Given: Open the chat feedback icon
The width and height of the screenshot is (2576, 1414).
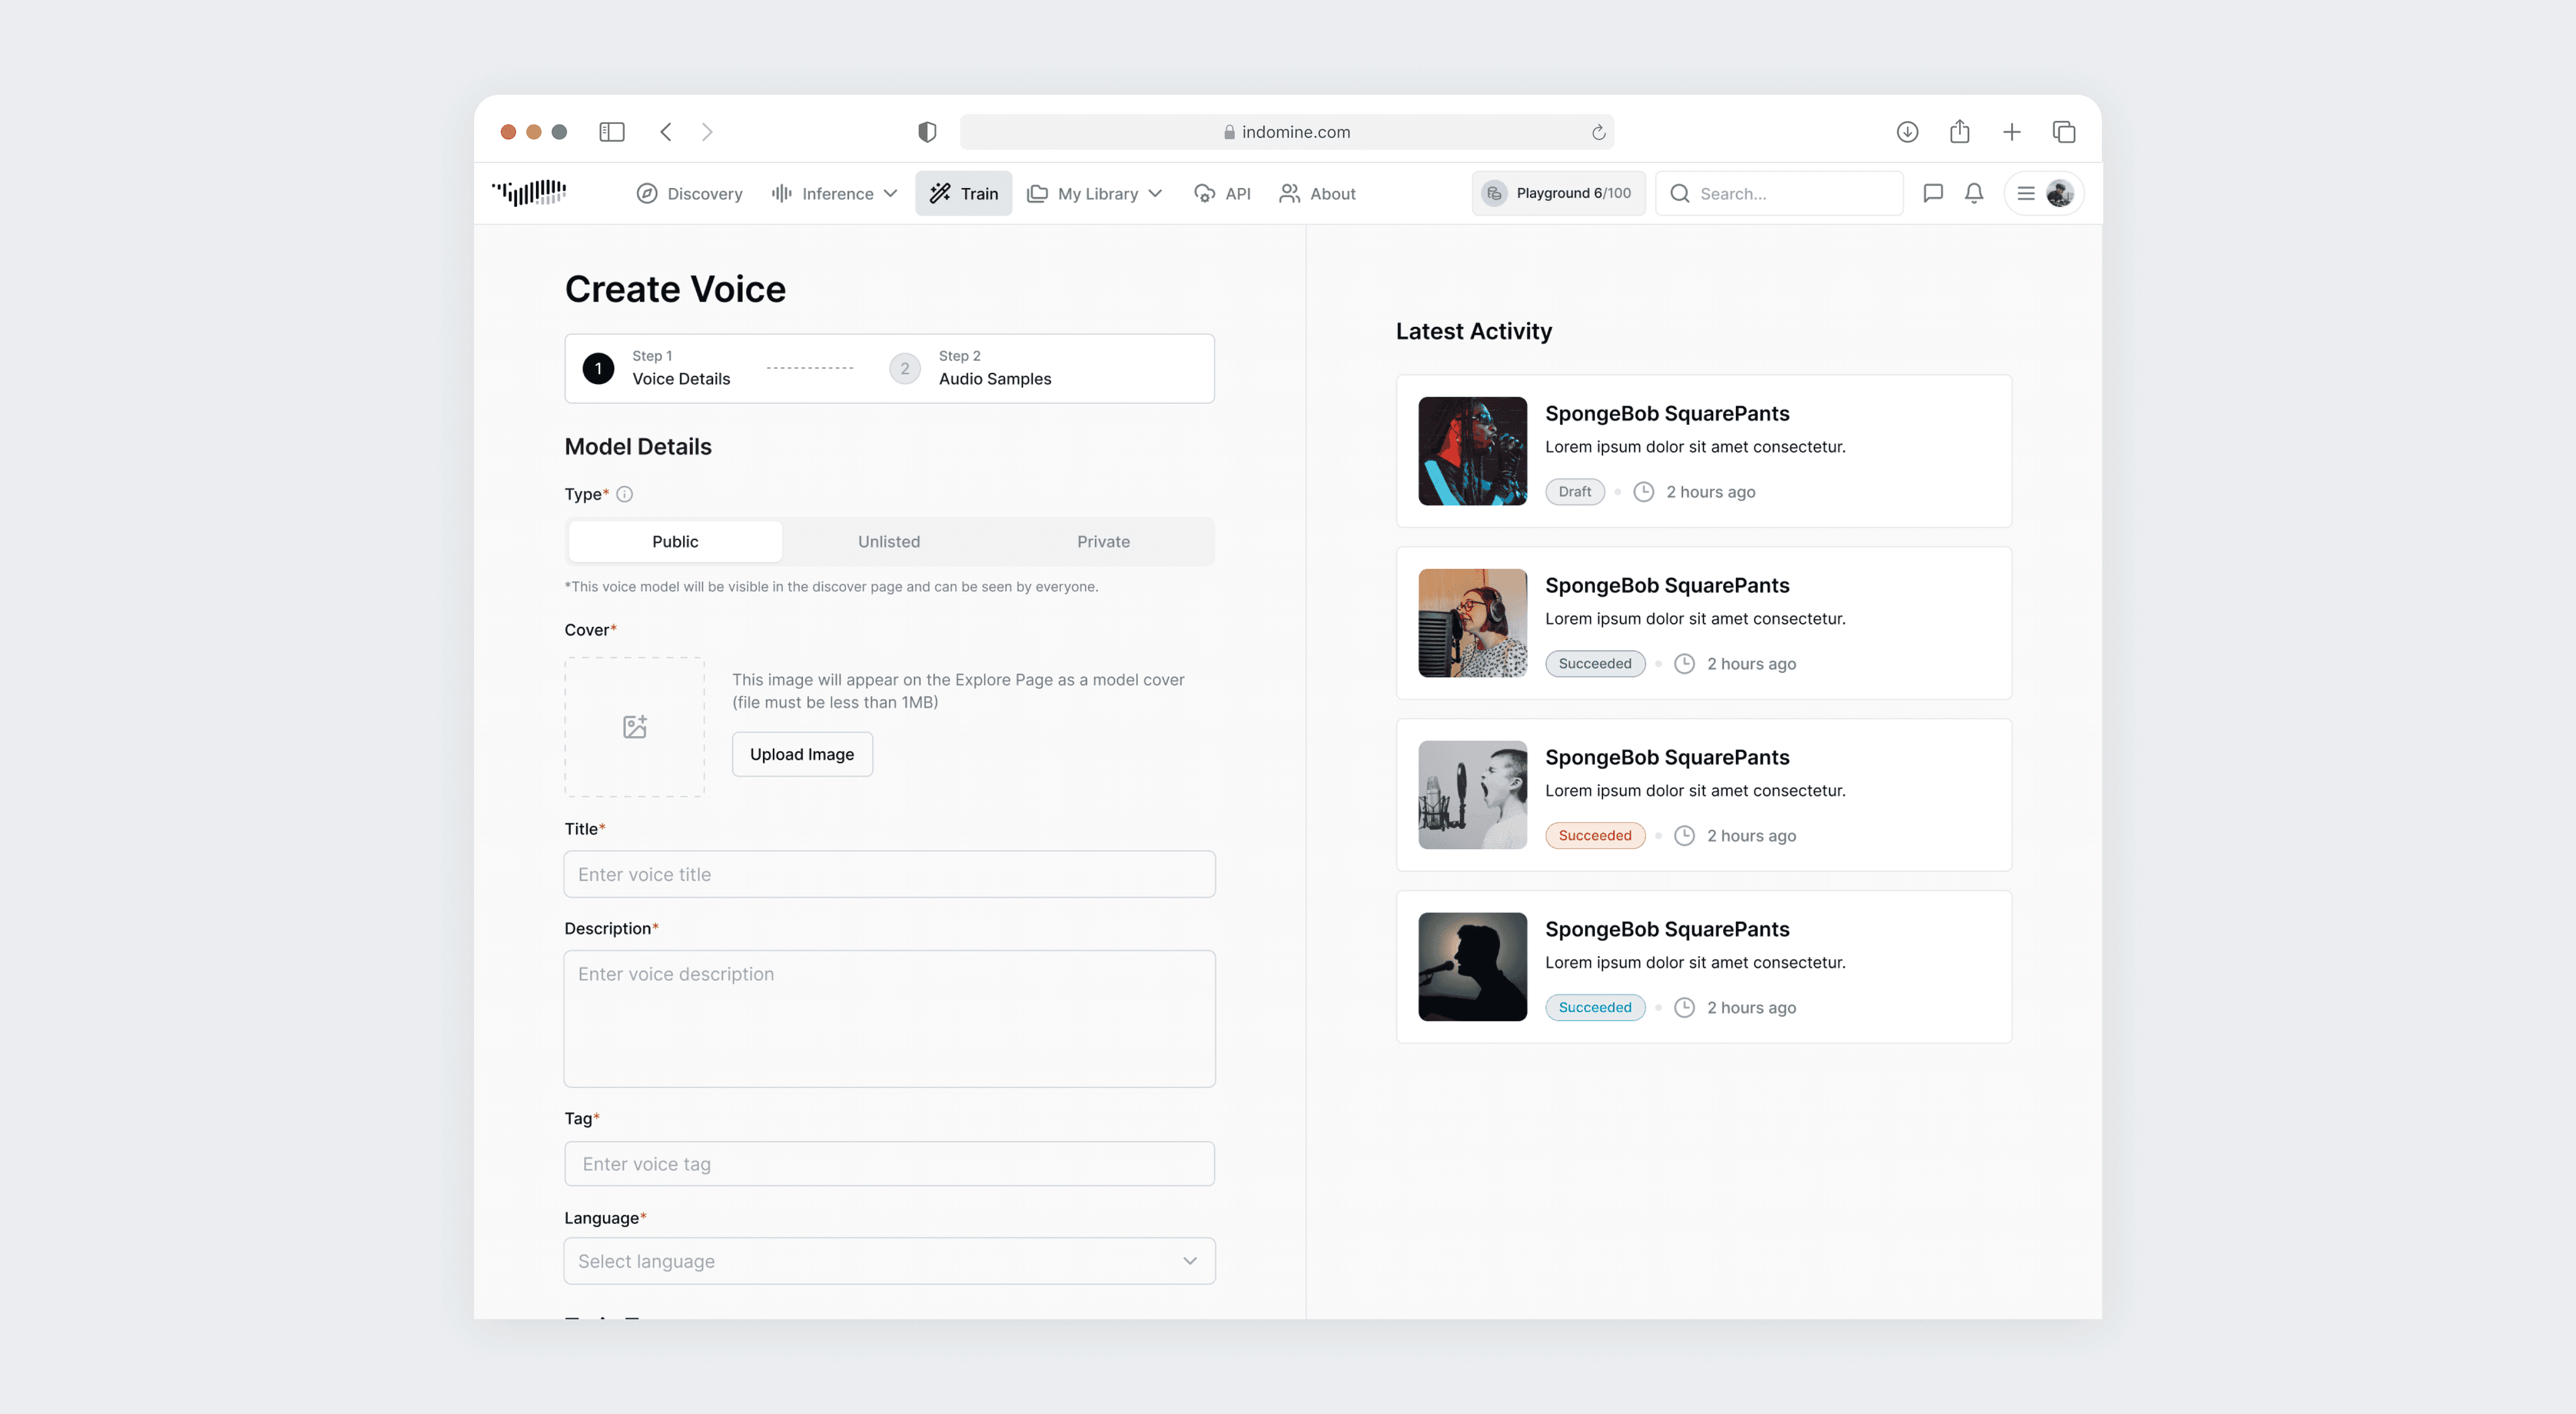Looking at the screenshot, I should (x=1933, y=193).
